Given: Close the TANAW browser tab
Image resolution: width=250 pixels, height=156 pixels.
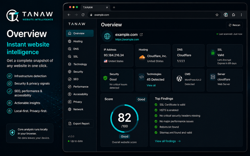Looking at the screenshot, I should tap(107, 7).
